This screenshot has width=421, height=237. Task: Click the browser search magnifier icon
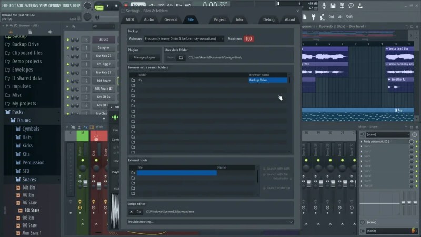click(x=16, y=26)
